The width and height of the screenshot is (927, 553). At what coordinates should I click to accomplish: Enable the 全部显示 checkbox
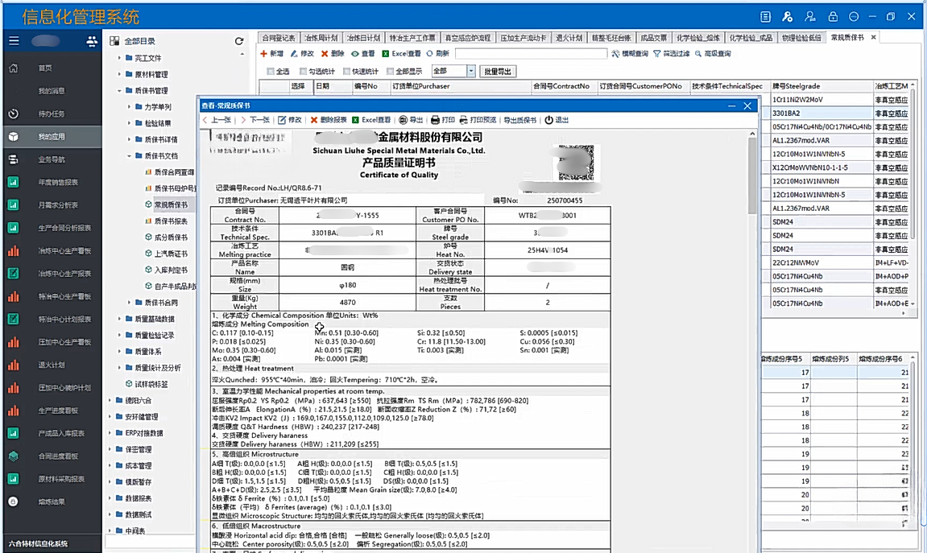click(x=389, y=72)
